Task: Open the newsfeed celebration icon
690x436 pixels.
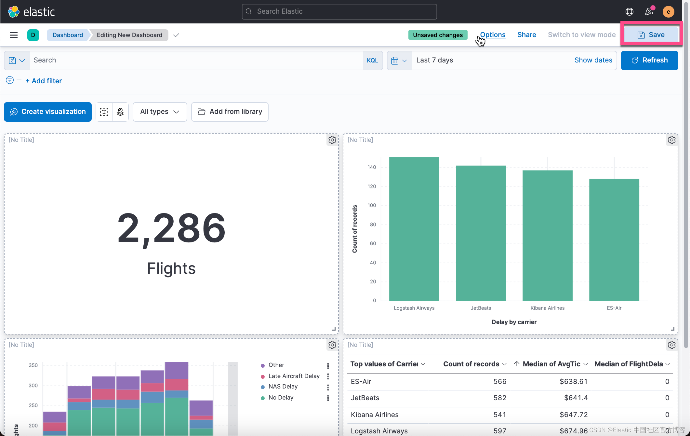Action: (649, 12)
